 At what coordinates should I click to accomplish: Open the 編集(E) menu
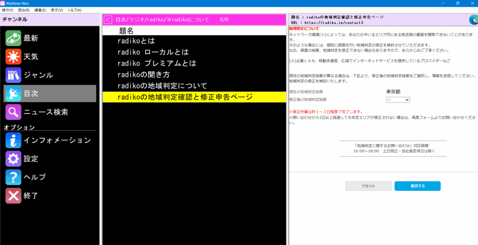[40, 10]
